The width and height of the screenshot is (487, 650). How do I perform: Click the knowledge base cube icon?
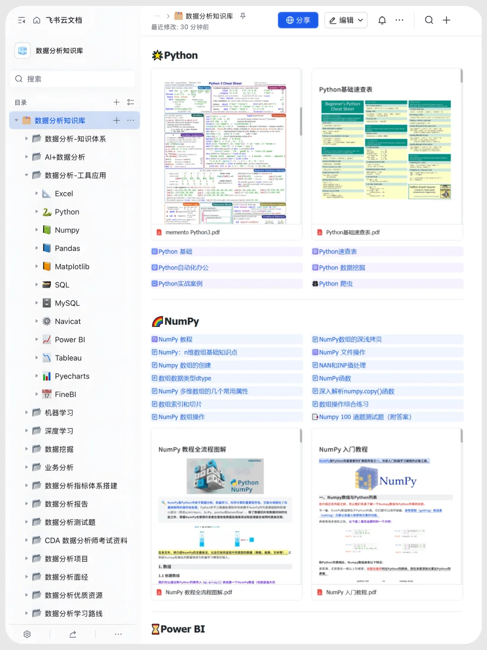point(23,51)
